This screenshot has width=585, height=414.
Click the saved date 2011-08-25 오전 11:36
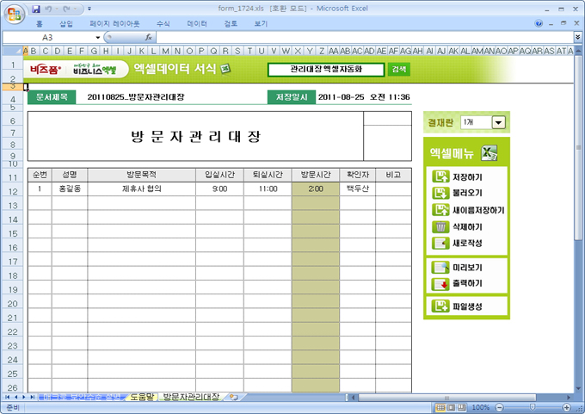coord(364,97)
